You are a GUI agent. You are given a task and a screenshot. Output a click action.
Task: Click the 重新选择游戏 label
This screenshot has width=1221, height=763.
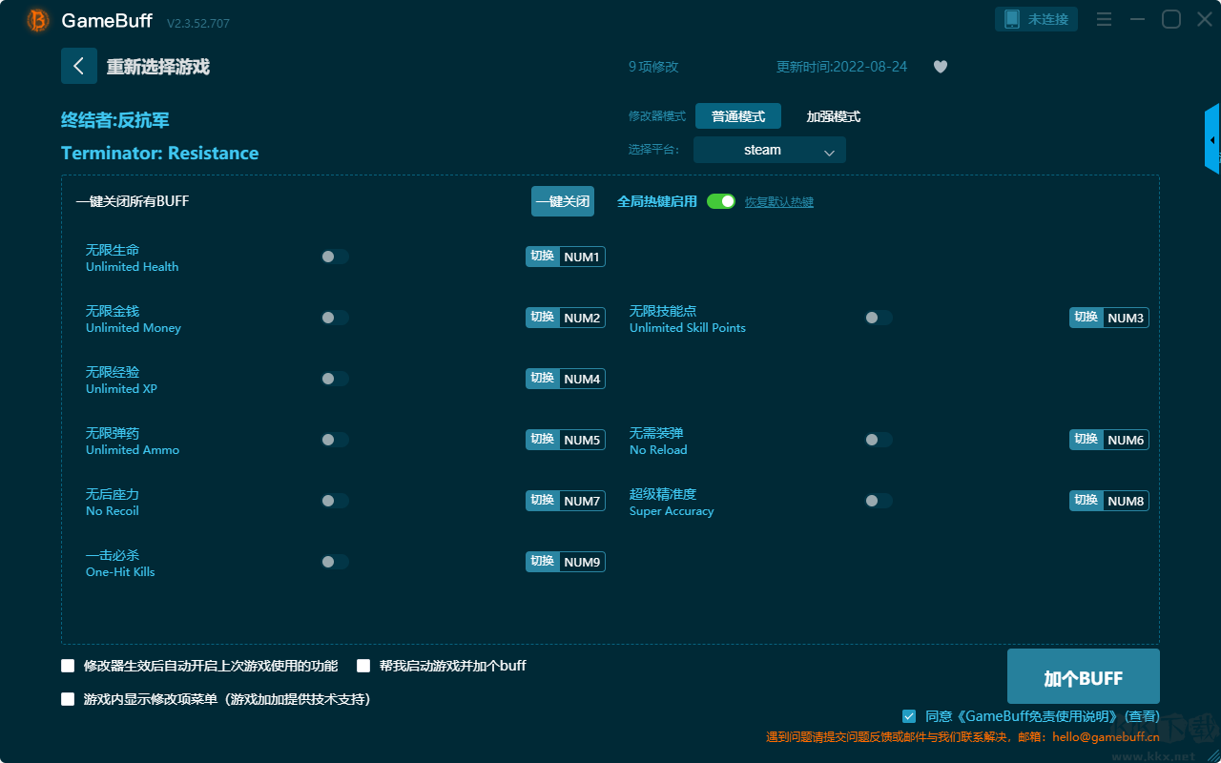(158, 67)
